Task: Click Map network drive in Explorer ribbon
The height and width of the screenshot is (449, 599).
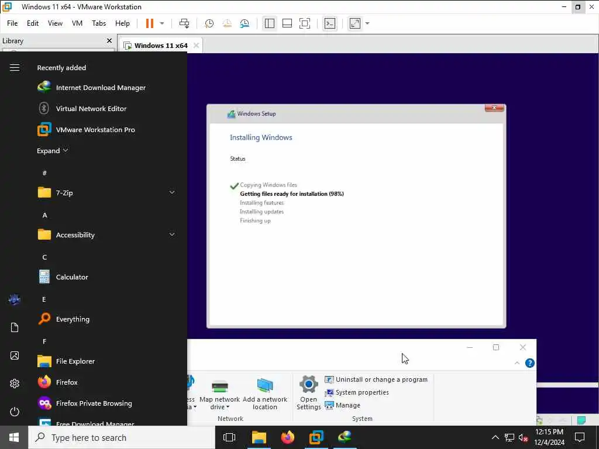Action: (220, 393)
